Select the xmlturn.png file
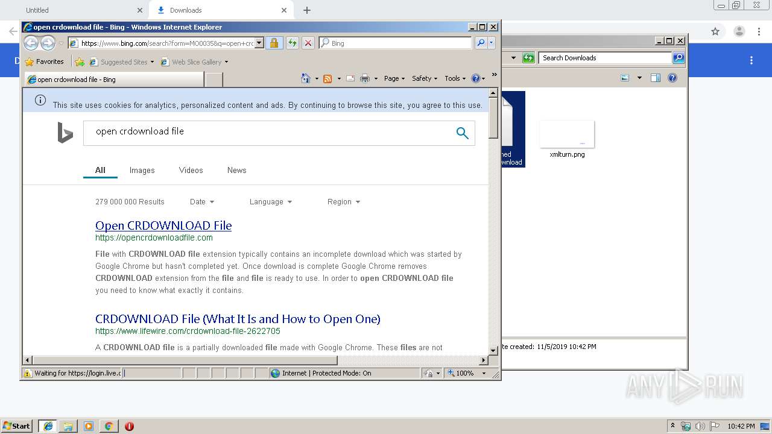This screenshot has width=772, height=434. (567, 139)
